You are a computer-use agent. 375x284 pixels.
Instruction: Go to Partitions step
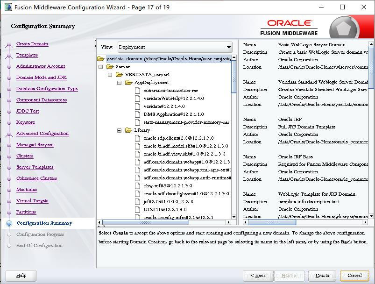pos(26,212)
